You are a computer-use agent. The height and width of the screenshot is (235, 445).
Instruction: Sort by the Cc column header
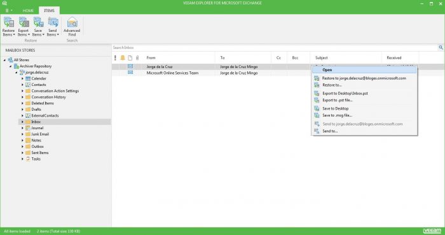pos(279,58)
